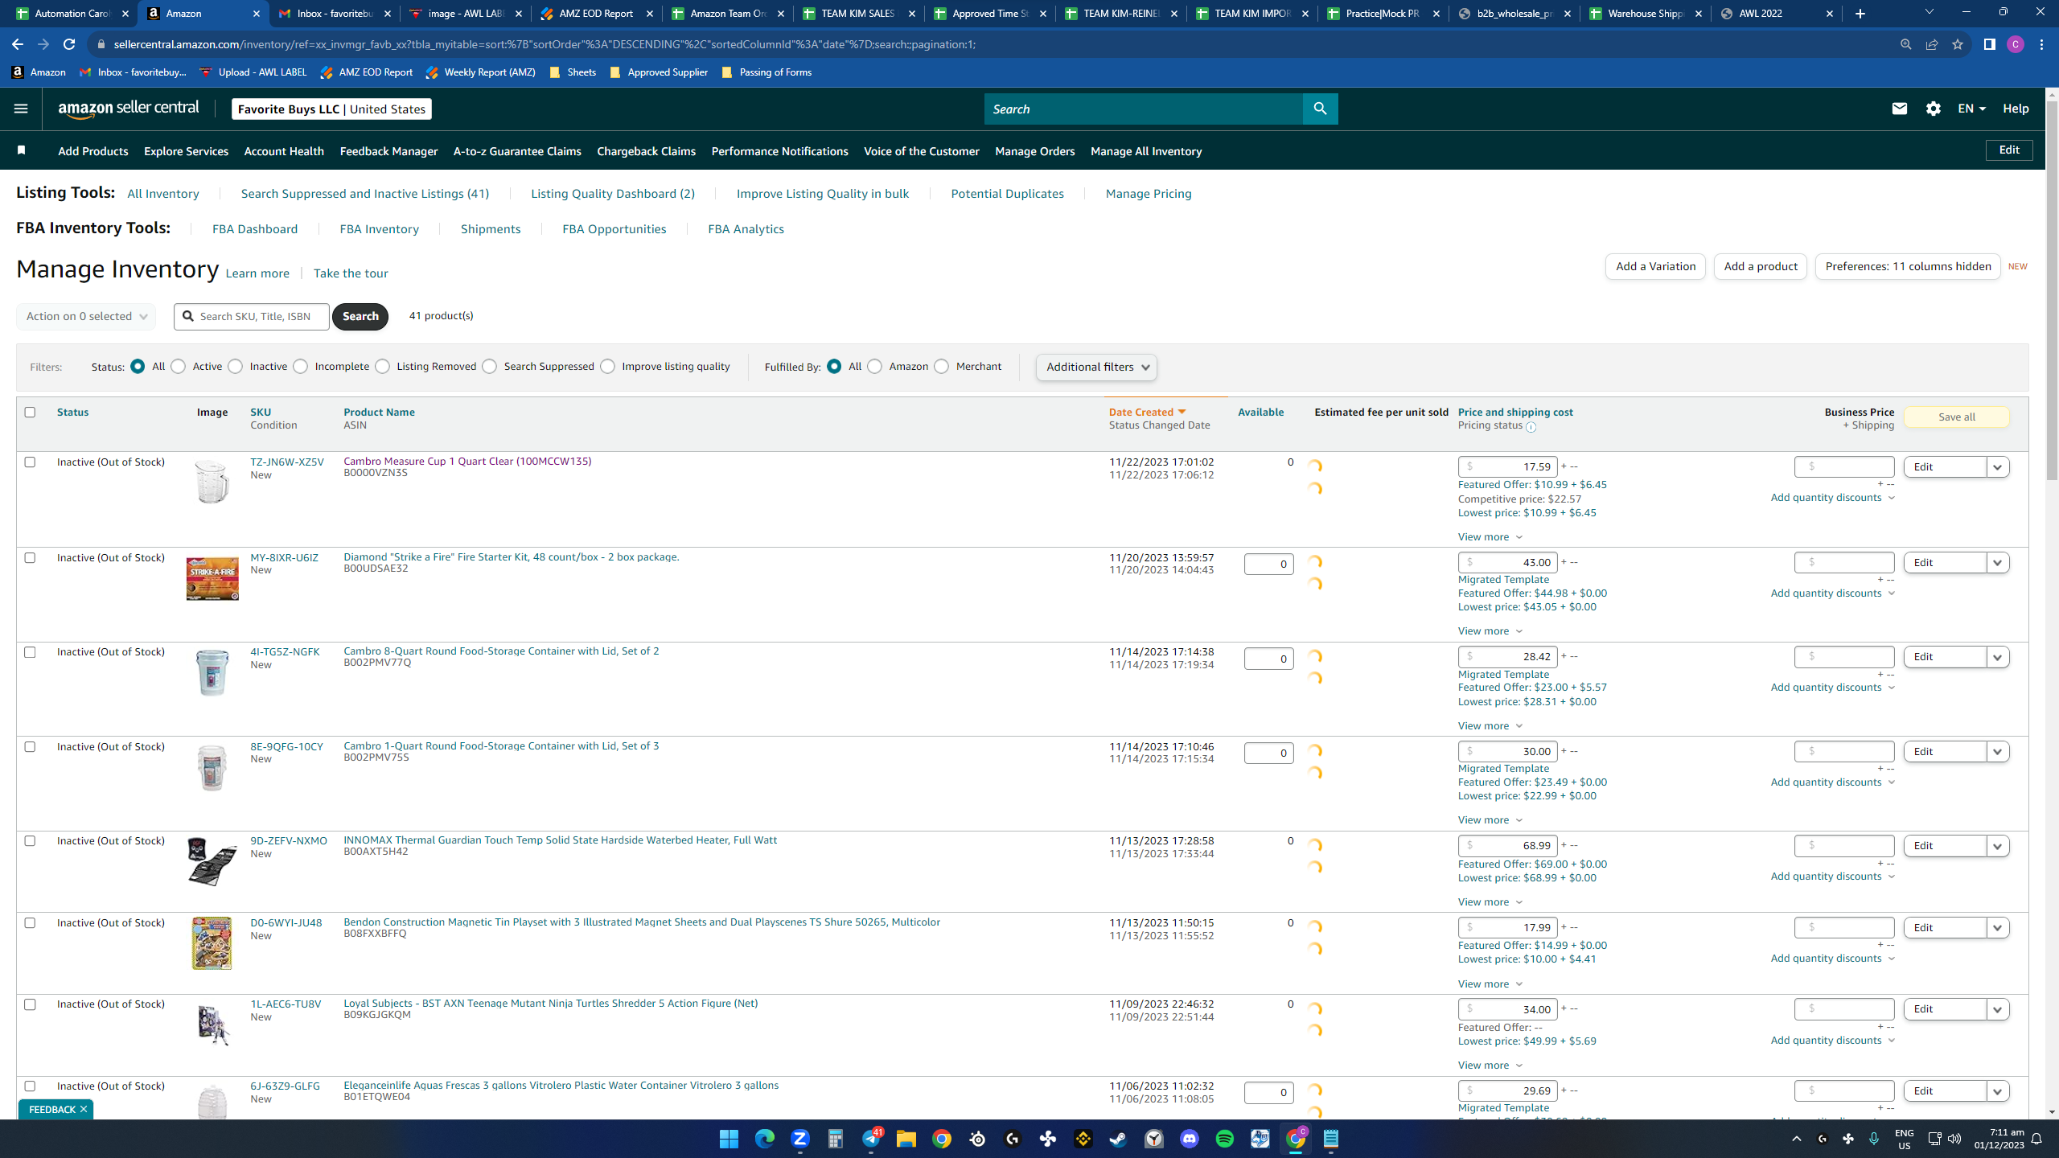Screen dimensions: 2059x1158
Task: Open the Action on 0 selected dropdown
Action: (86, 316)
